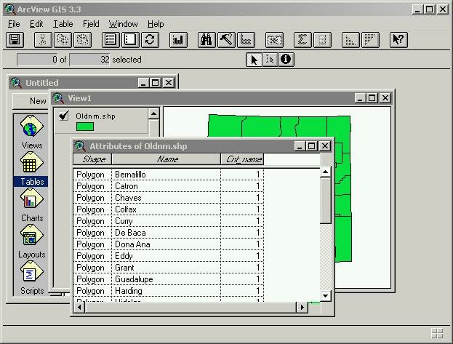Click the Join tables toolbar icon
This screenshot has height=344, width=453.
click(274, 39)
